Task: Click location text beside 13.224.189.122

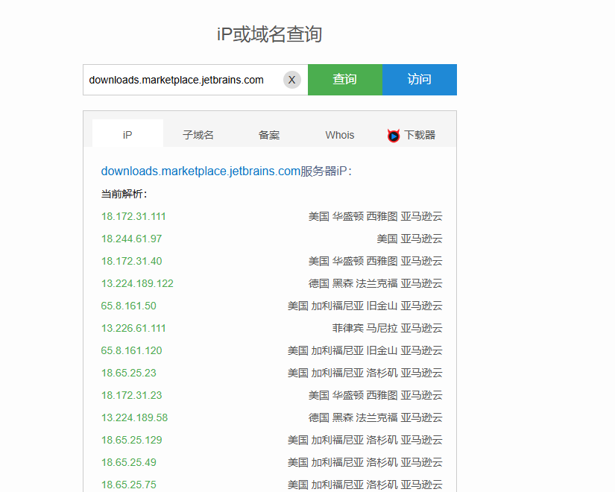Action: 376,284
